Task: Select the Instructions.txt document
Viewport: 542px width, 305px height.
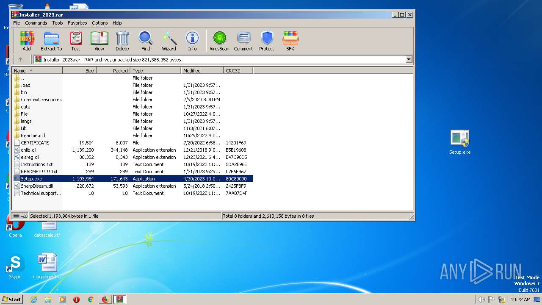Action: 37,164
